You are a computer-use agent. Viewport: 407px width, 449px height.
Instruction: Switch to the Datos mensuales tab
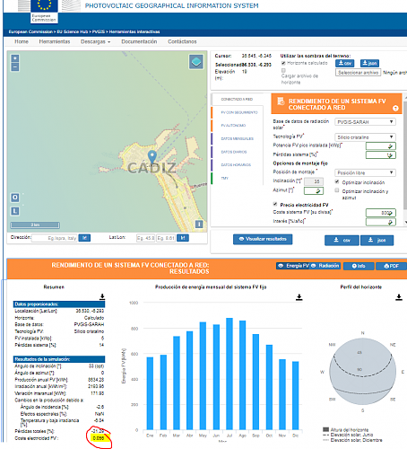237,138
